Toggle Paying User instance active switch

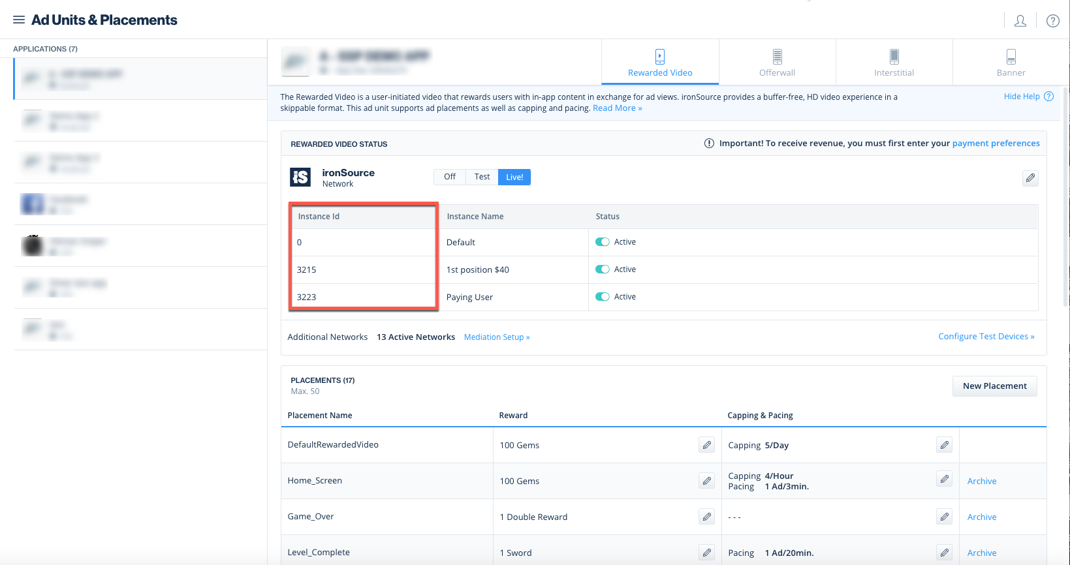[x=603, y=297]
